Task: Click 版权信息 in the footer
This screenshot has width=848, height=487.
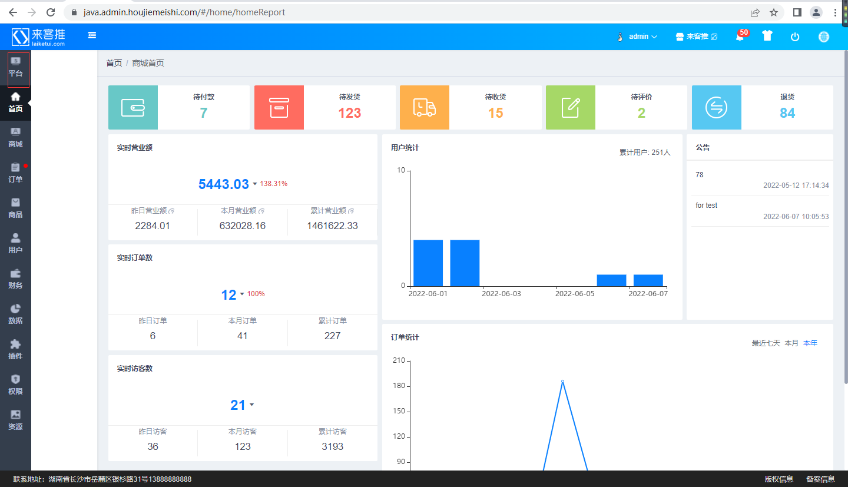Action: pyautogui.click(x=779, y=479)
